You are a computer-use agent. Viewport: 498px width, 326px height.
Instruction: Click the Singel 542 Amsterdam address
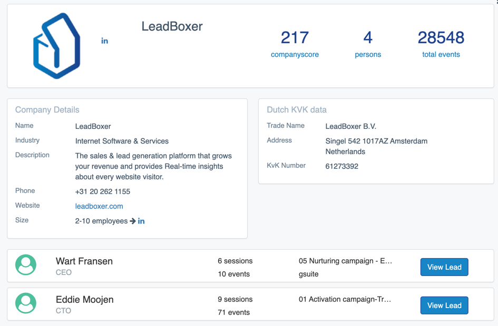(376, 146)
